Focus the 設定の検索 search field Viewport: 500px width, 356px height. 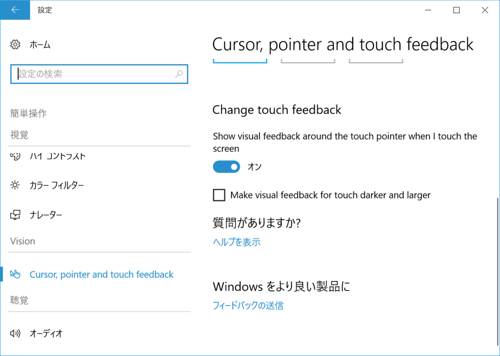tap(99, 74)
